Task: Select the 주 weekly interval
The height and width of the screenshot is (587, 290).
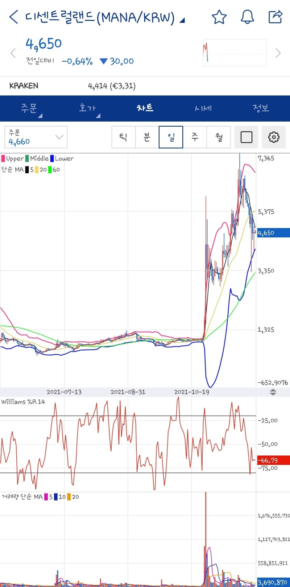Action: [195, 137]
